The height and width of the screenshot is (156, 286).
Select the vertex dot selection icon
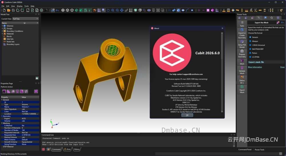tap(192, 10)
